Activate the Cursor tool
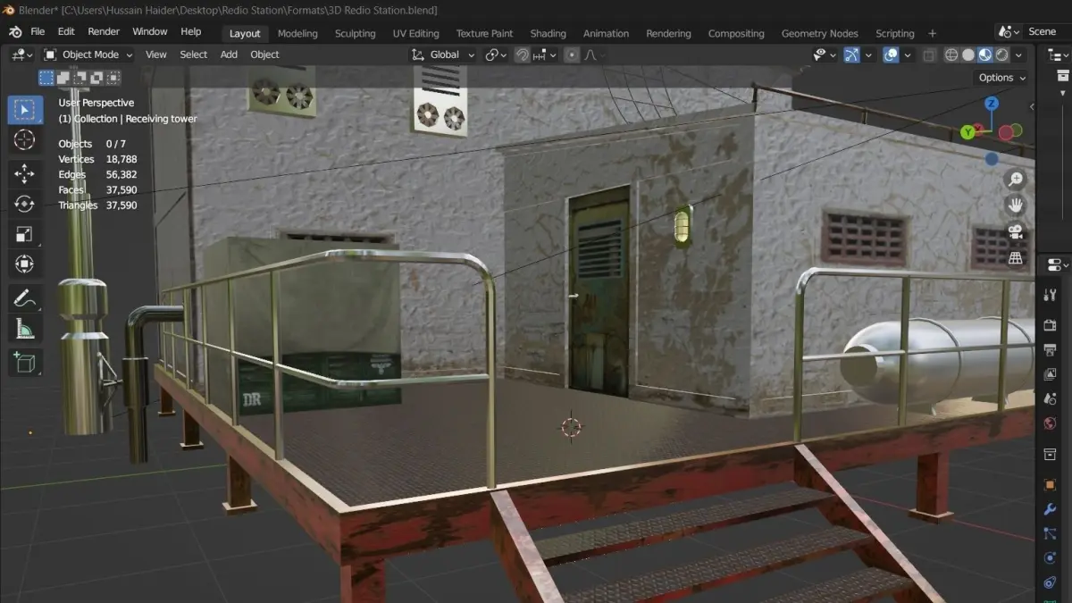Screen dimensions: 1072x603 (24, 140)
